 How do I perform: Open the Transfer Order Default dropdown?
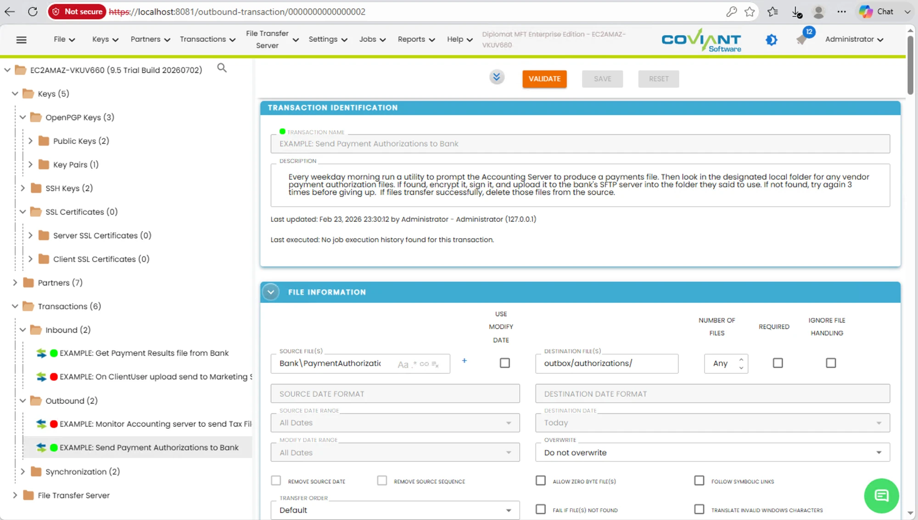coord(395,510)
